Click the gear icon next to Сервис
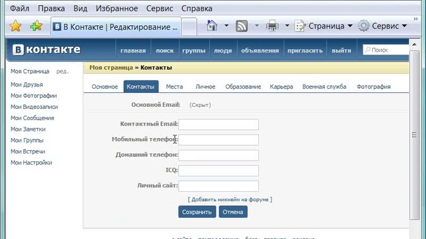426x239 pixels. point(363,26)
